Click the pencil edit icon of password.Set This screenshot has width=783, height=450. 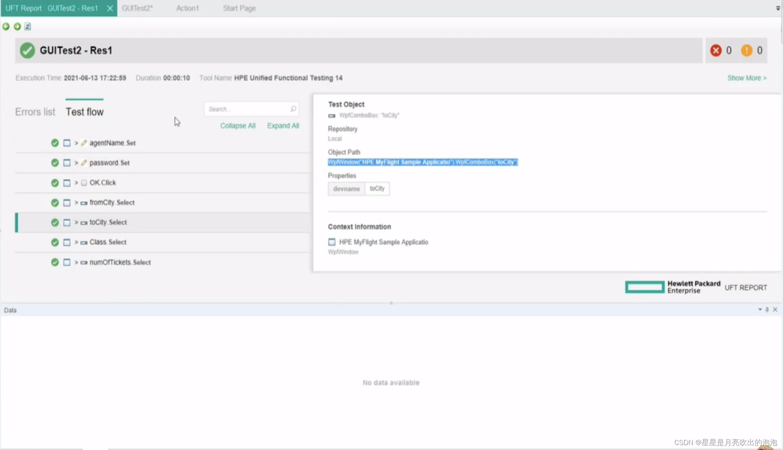[x=84, y=163]
